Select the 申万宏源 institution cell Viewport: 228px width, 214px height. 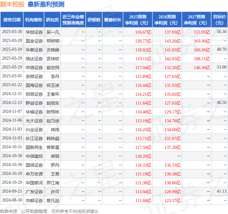click(x=34, y=174)
